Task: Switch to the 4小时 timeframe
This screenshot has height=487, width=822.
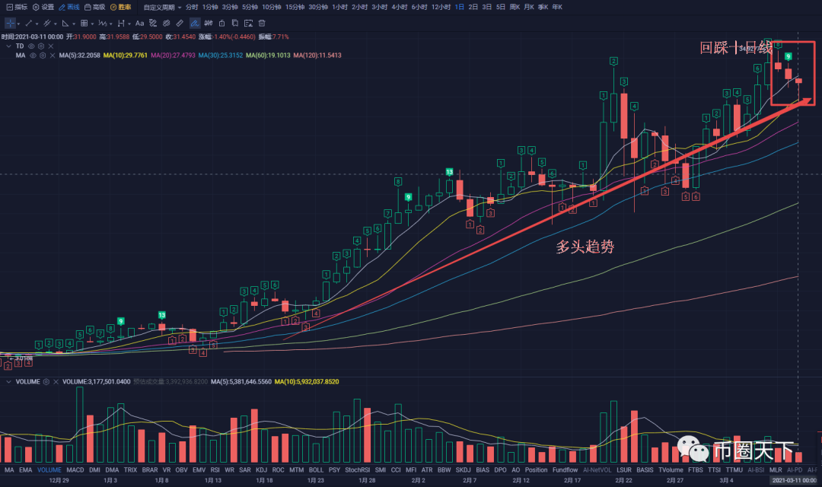Action: tap(399, 7)
